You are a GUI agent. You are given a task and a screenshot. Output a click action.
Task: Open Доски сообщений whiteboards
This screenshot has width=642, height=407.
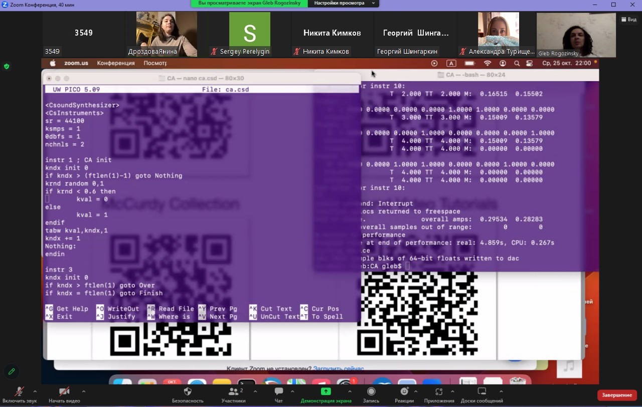coord(481,392)
